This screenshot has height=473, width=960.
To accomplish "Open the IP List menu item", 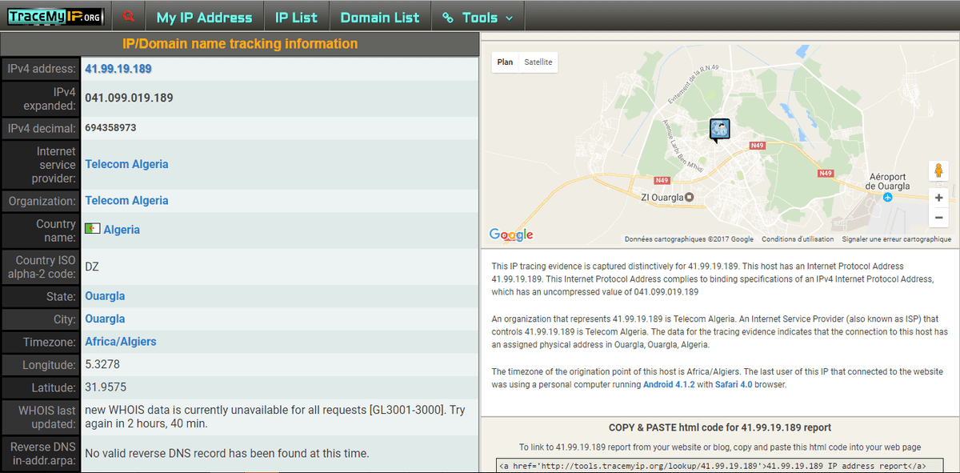I will pyautogui.click(x=296, y=17).
